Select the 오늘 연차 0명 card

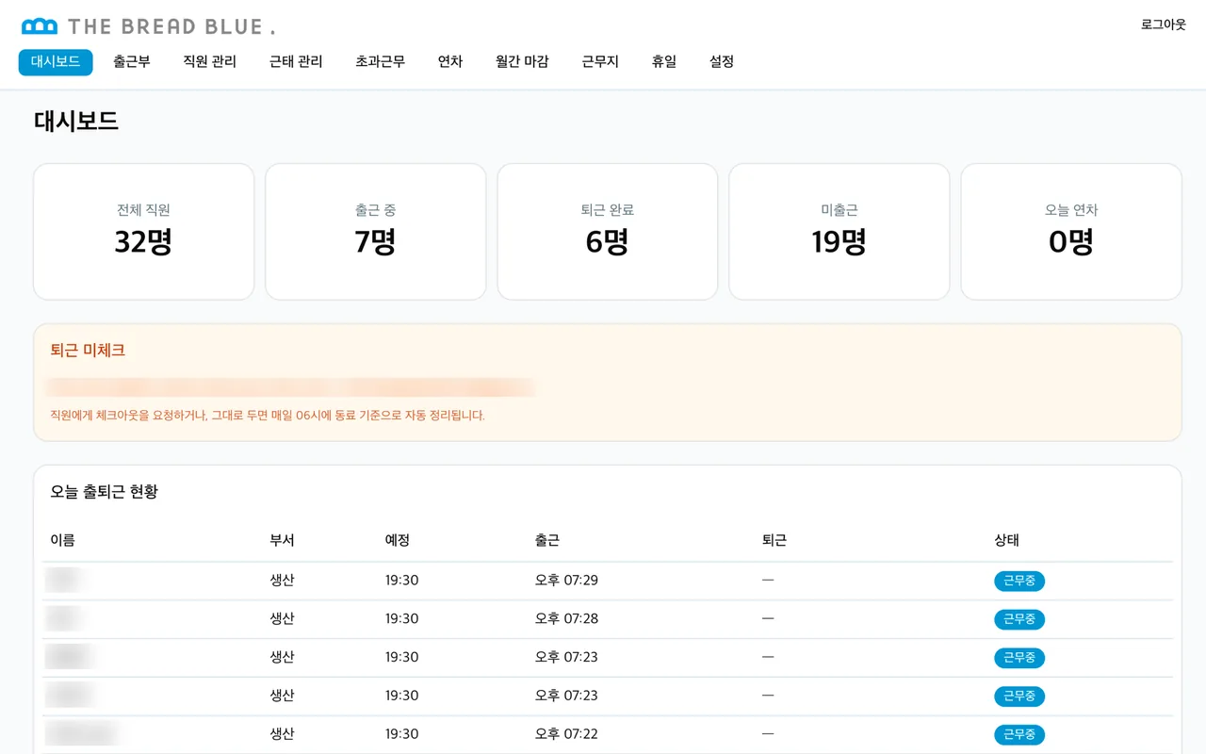coord(1071,232)
